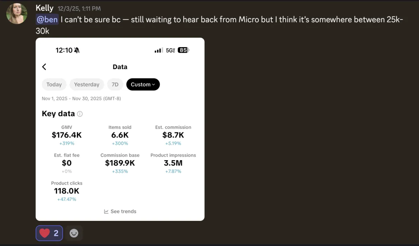Click the back arrow in Data screen
419x246 pixels.
44,67
